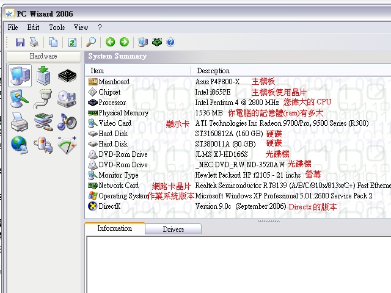391x293 pixels.
Task: Select Hard Disk row ST3160812A
Action: click(x=238, y=134)
